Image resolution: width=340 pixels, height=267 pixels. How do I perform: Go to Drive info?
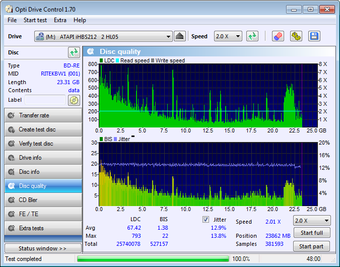click(x=43, y=158)
